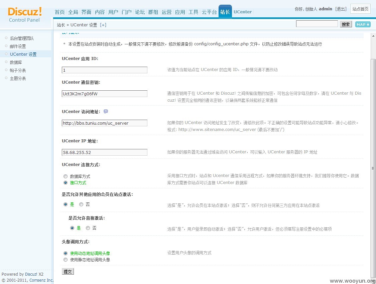The image size is (376, 284).
Task: Open 主题分表 in sidebar
Action: [18, 78]
